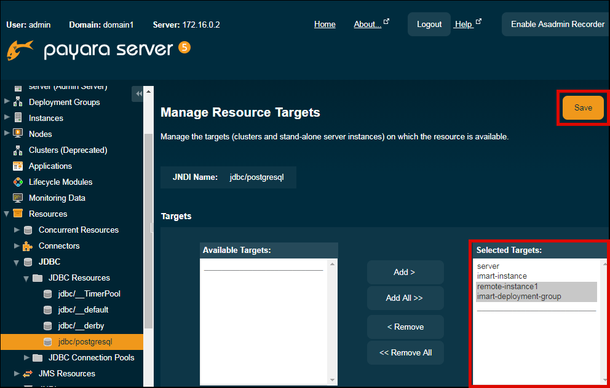Click the Save button
The width and height of the screenshot is (610, 388).
coord(582,107)
